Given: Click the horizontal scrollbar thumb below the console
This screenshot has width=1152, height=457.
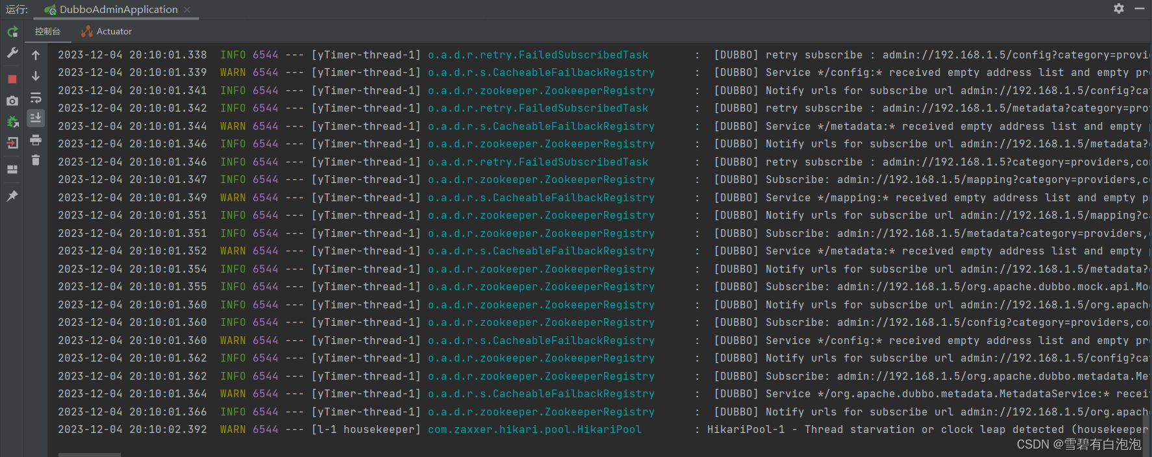Looking at the screenshot, I should click(x=90, y=454).
